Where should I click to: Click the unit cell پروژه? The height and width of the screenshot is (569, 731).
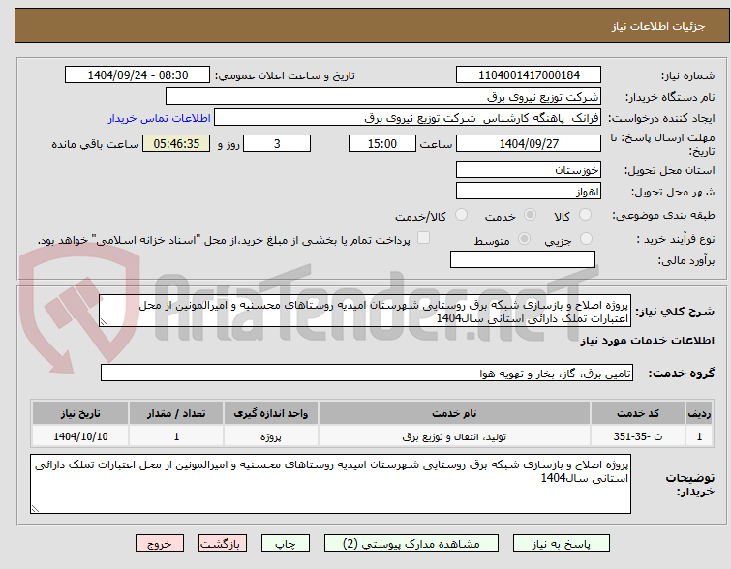pos(271,436)
